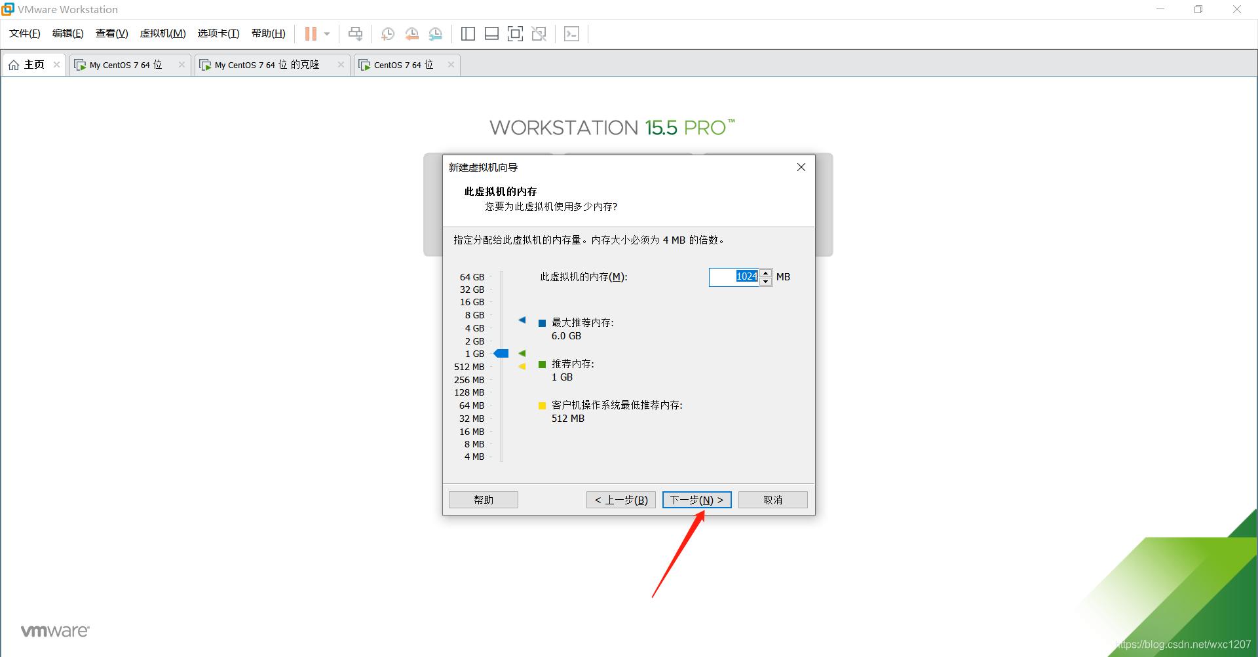The width and height of the screenshot is (1258, 657).
Task: Click the revert to snapshot icon
Action: pyautogui.click(x=411, y=34)
